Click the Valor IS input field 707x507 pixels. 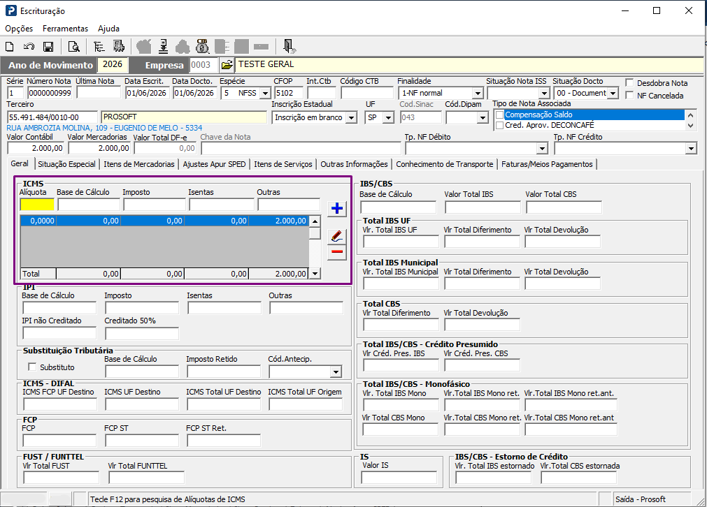click(x=399, y=478)
